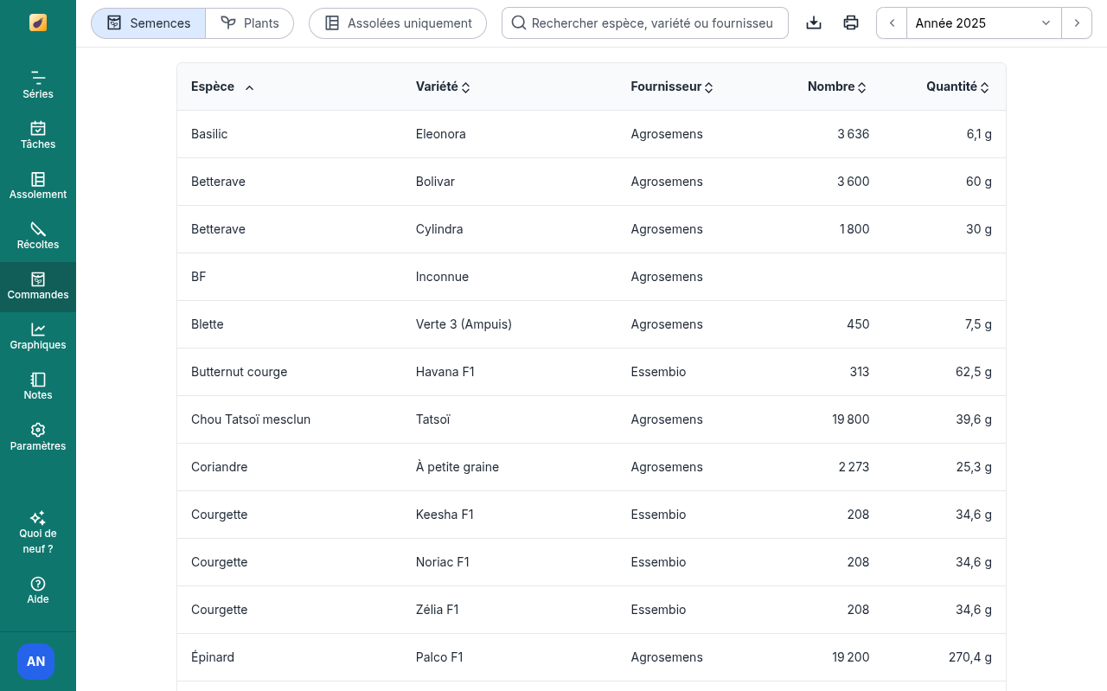
Task: Sort table by Variété column
Action: click(x=442, y=86)
